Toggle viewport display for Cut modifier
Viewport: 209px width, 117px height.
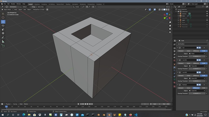197,48
